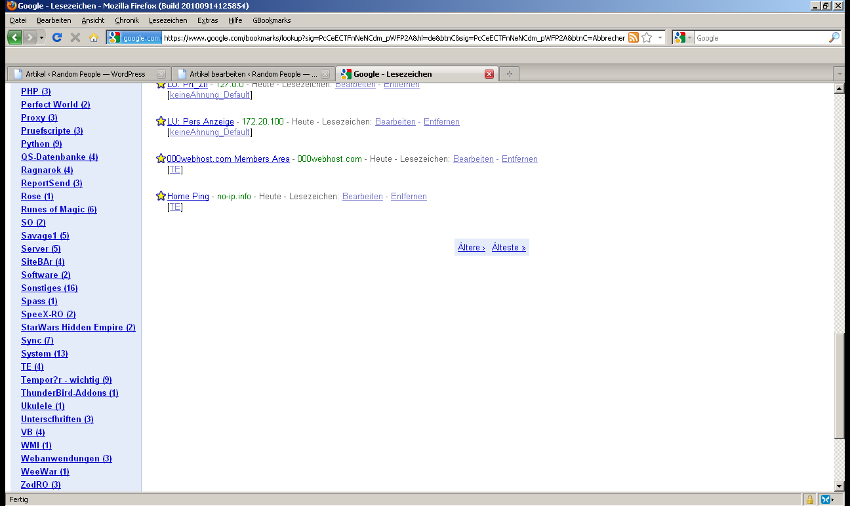
Task: Click into the Google search box
Action: pyautogui.click(x=761, y=38)
